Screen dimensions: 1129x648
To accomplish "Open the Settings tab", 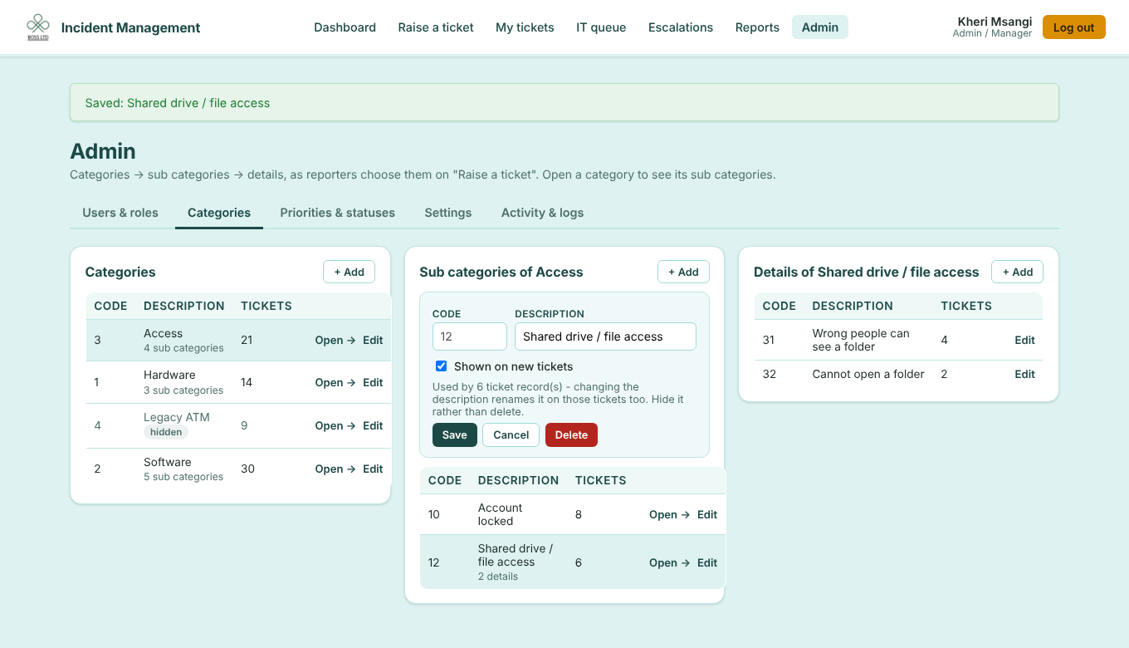I will point(448,213).
